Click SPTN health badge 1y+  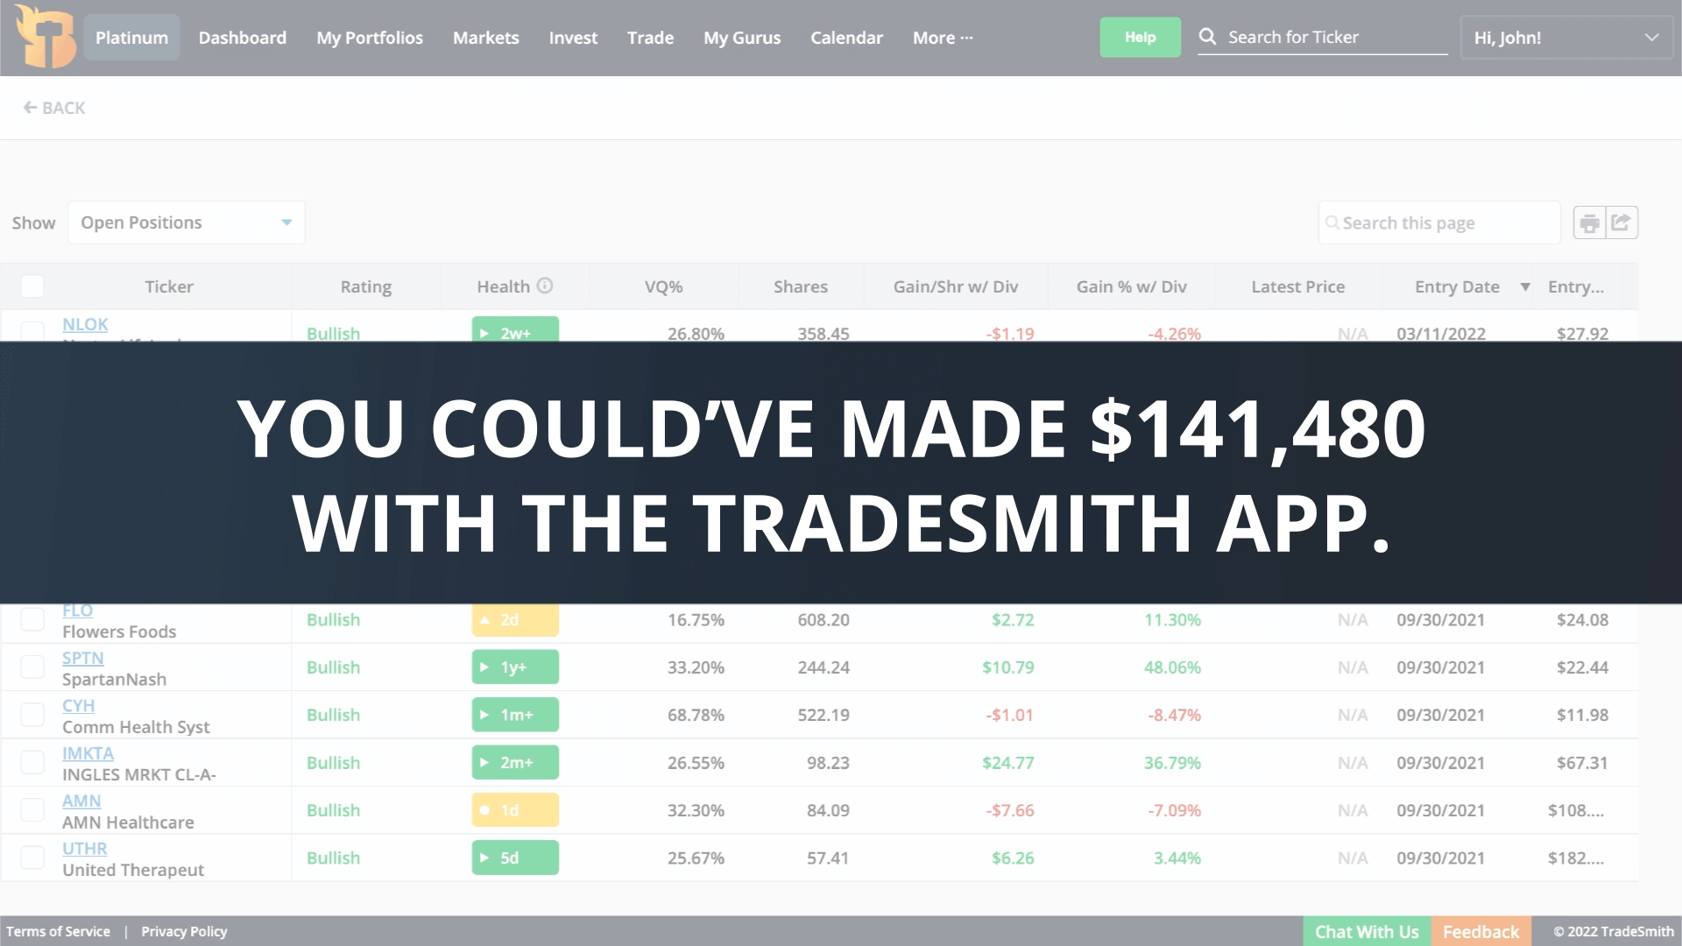(515, 667)
